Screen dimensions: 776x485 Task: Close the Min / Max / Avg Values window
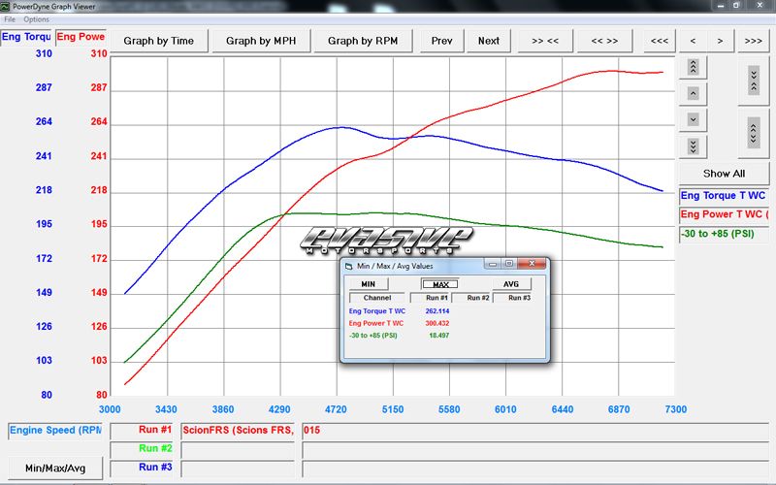coord(532,263)
